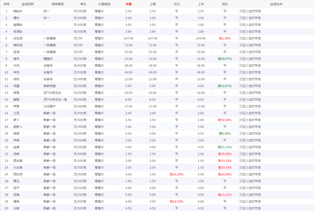Select the 花生油 product name cell
The height and width of the screenshot is (211, 314).
(18, 38)
